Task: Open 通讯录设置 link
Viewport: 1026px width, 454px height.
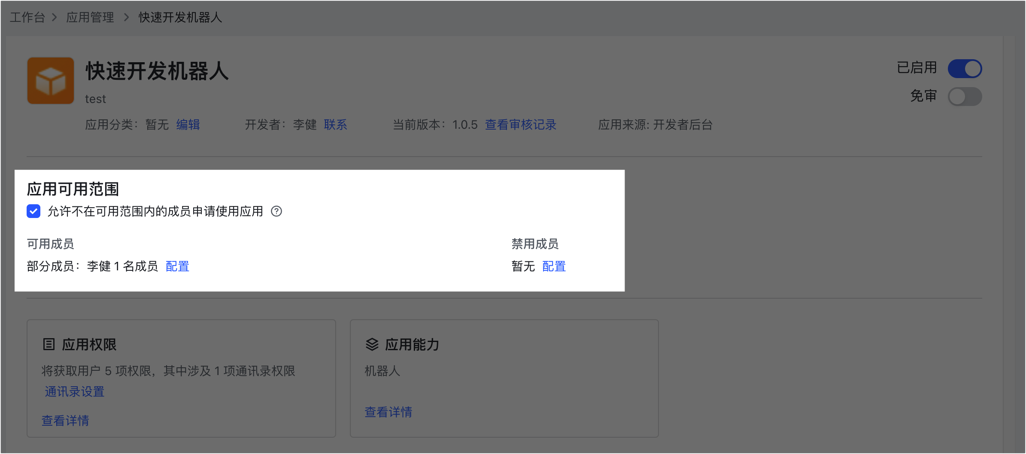Action: (75, 392)
